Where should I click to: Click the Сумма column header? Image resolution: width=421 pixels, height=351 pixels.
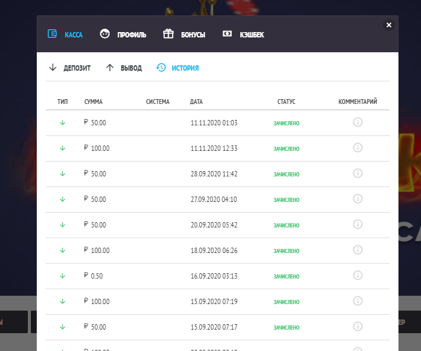click(94, 102)
